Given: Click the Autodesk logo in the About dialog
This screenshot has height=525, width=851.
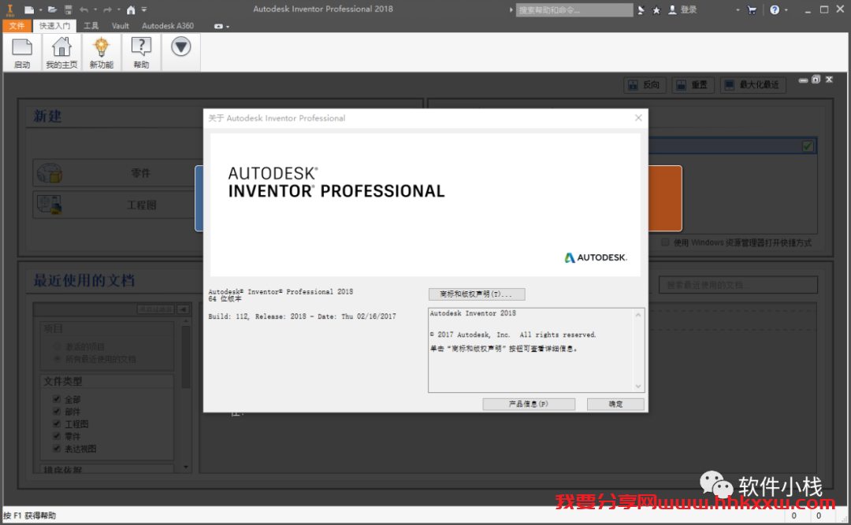Looking at the screenshot, I should pos(596,257).
